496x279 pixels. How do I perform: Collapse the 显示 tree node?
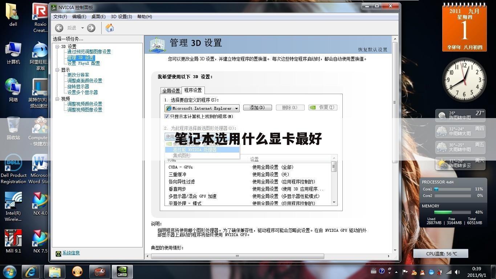[57, 70]
